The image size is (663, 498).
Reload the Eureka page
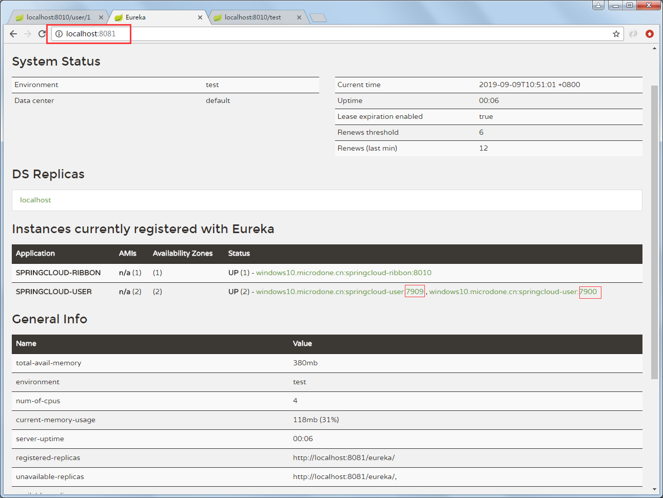(x=42, y=34)
